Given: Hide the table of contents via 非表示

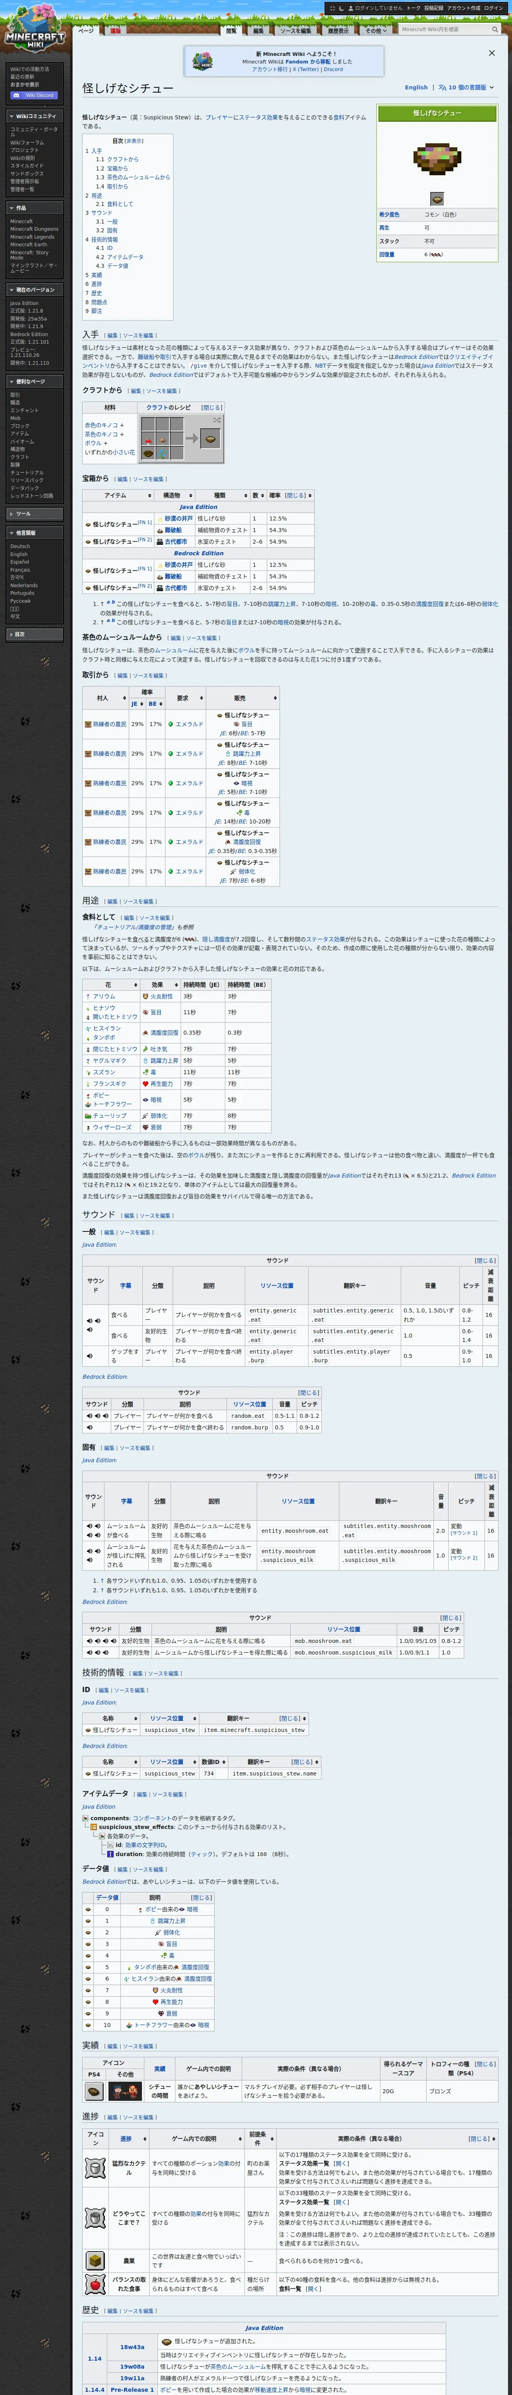Looking at the screenshot, I should coord(135,141).
